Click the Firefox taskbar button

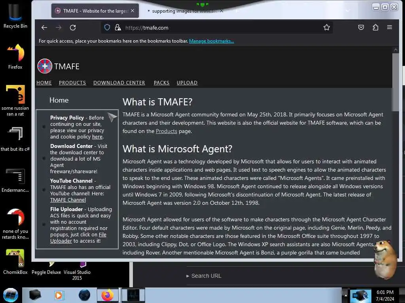pos(108,295)
